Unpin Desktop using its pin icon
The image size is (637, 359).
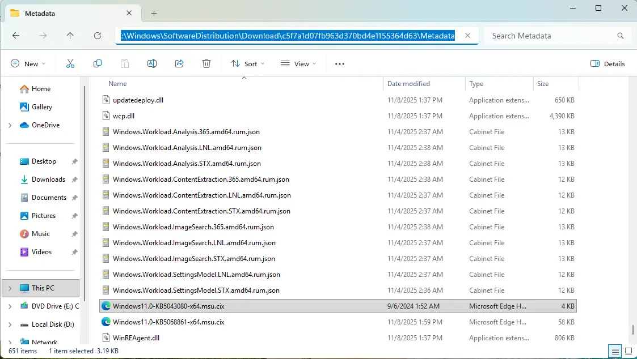coord(74,161)
